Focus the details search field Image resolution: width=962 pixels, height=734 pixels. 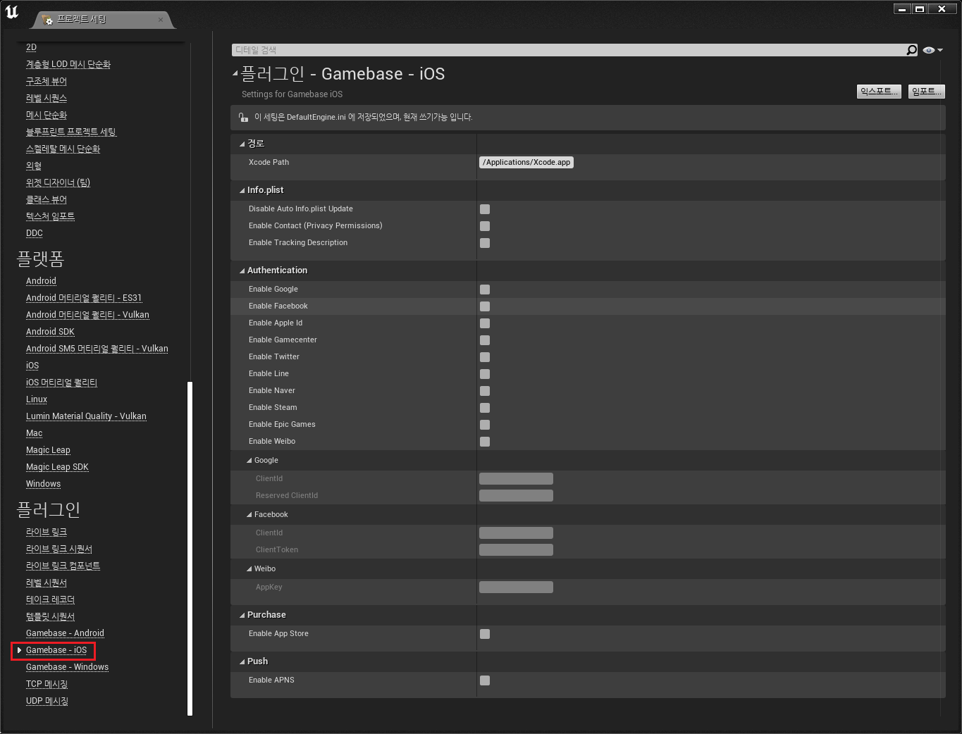[568, 50]
